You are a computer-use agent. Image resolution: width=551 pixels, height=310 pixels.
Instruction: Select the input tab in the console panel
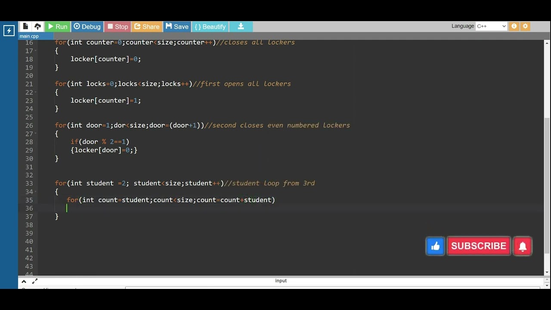[281, 281]
